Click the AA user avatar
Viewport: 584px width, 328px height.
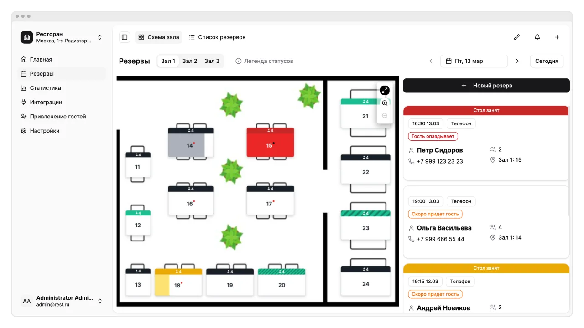click(27, 301)
